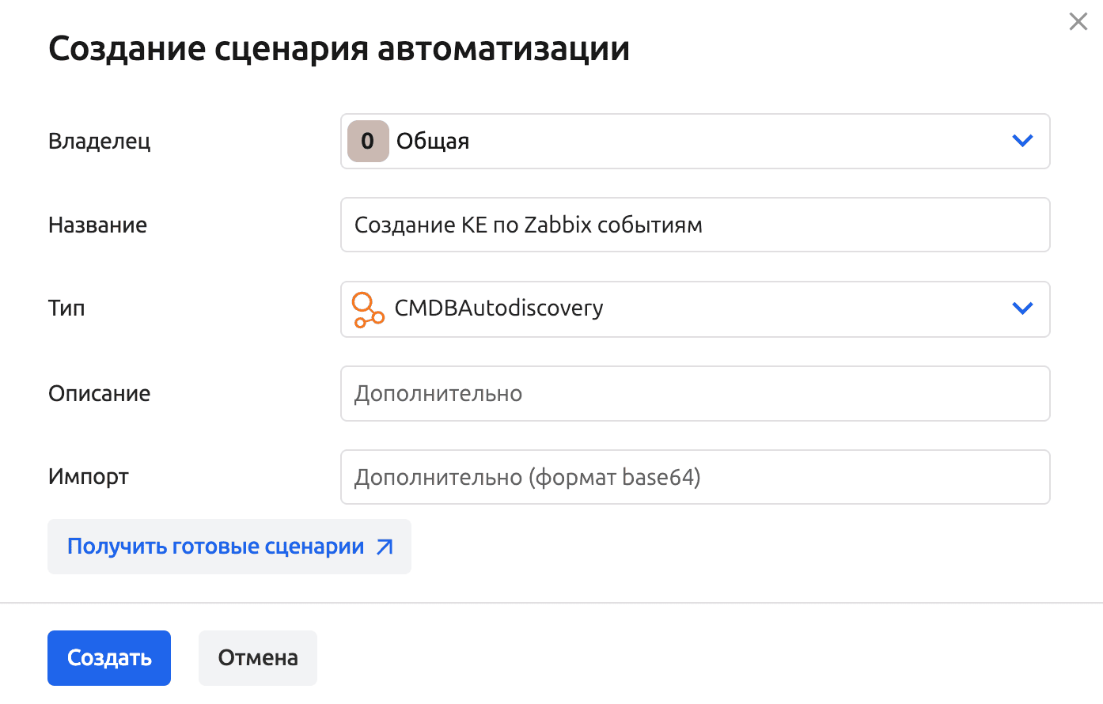1103x704 pixels.
Task: Click the "Импорт" field label
Action: [89, 477]
